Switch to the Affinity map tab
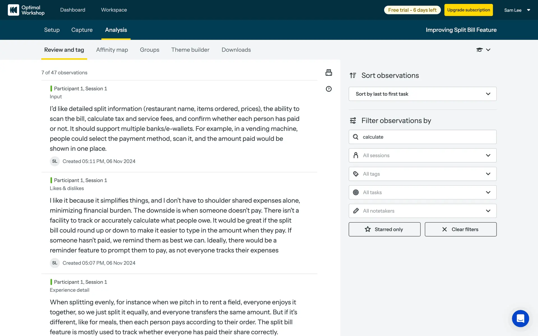Image resolution: width=538 pixels, height=336 pixels. click(112, 50)
